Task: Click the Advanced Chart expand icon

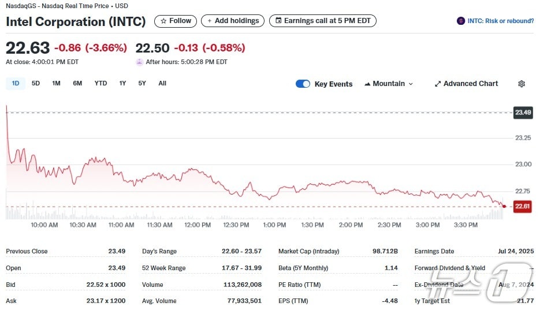Action: tap(438, 84)
